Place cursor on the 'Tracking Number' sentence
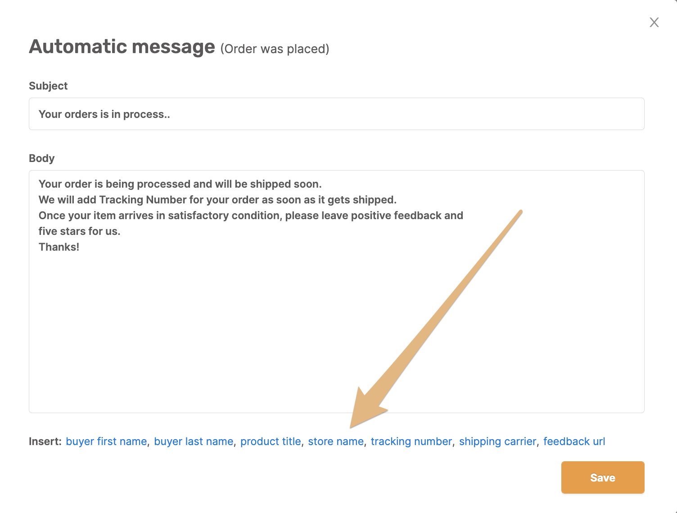 pos(217,200)
